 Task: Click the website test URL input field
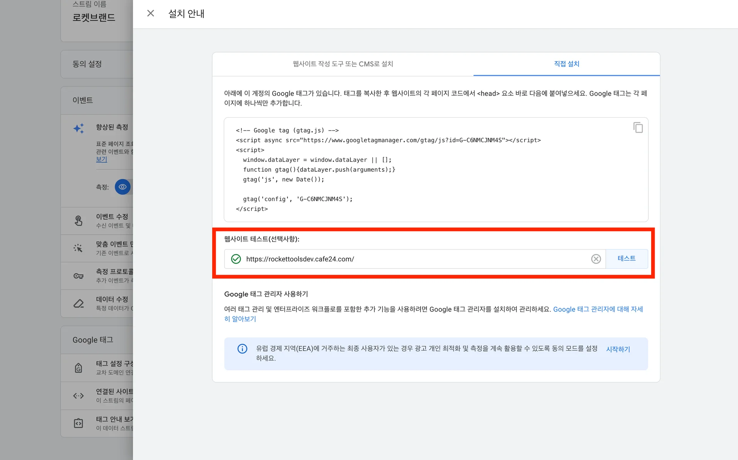[x=384, y=259]
